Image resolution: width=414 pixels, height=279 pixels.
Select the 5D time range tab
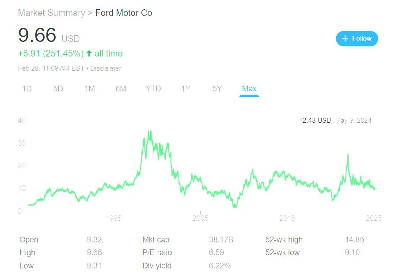58,88
